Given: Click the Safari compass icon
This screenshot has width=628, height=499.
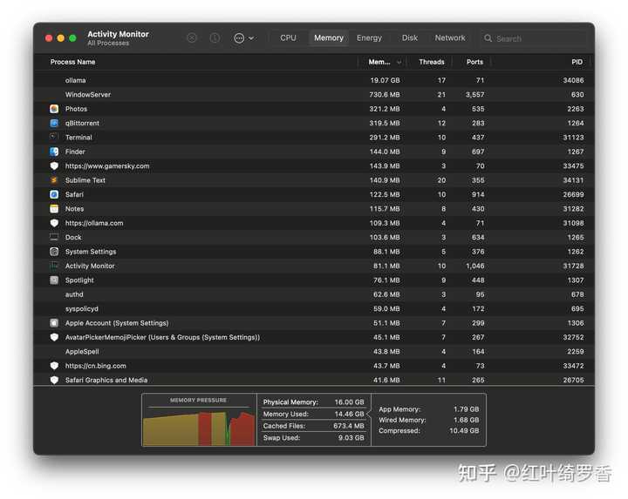Looking at the screenshot, I should pyautogui.click(x=54, y=194).
